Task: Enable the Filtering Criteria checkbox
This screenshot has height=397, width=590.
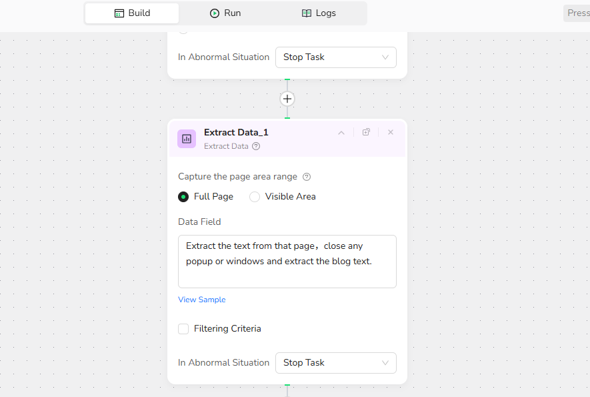Action: click(183, 329)
